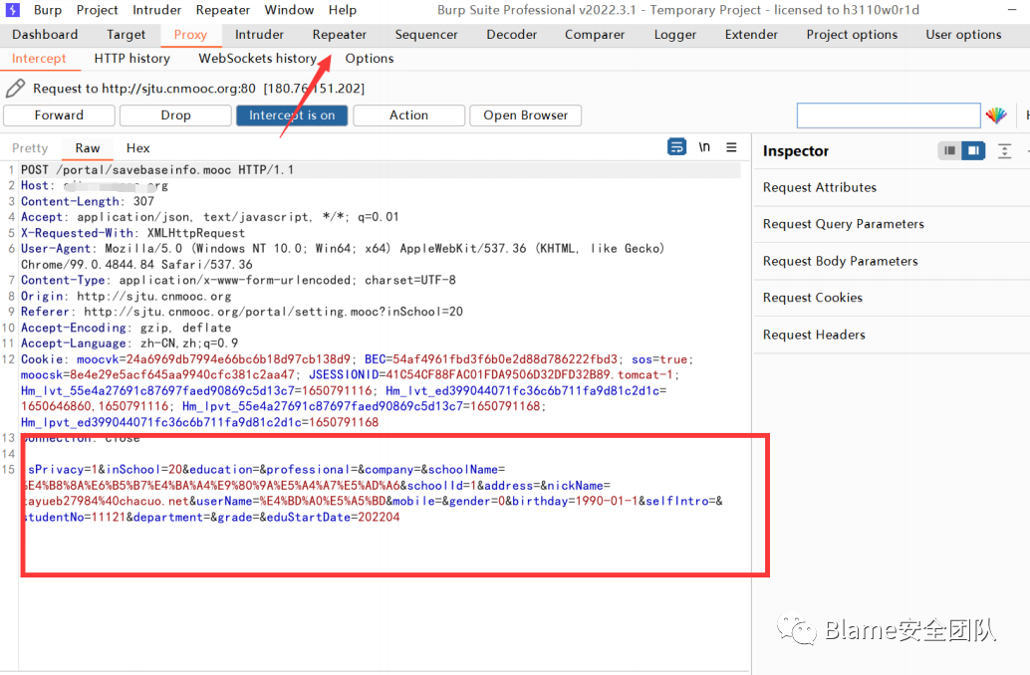
Task: Expand Request Query Parameters section
Action: coord(892,225)
